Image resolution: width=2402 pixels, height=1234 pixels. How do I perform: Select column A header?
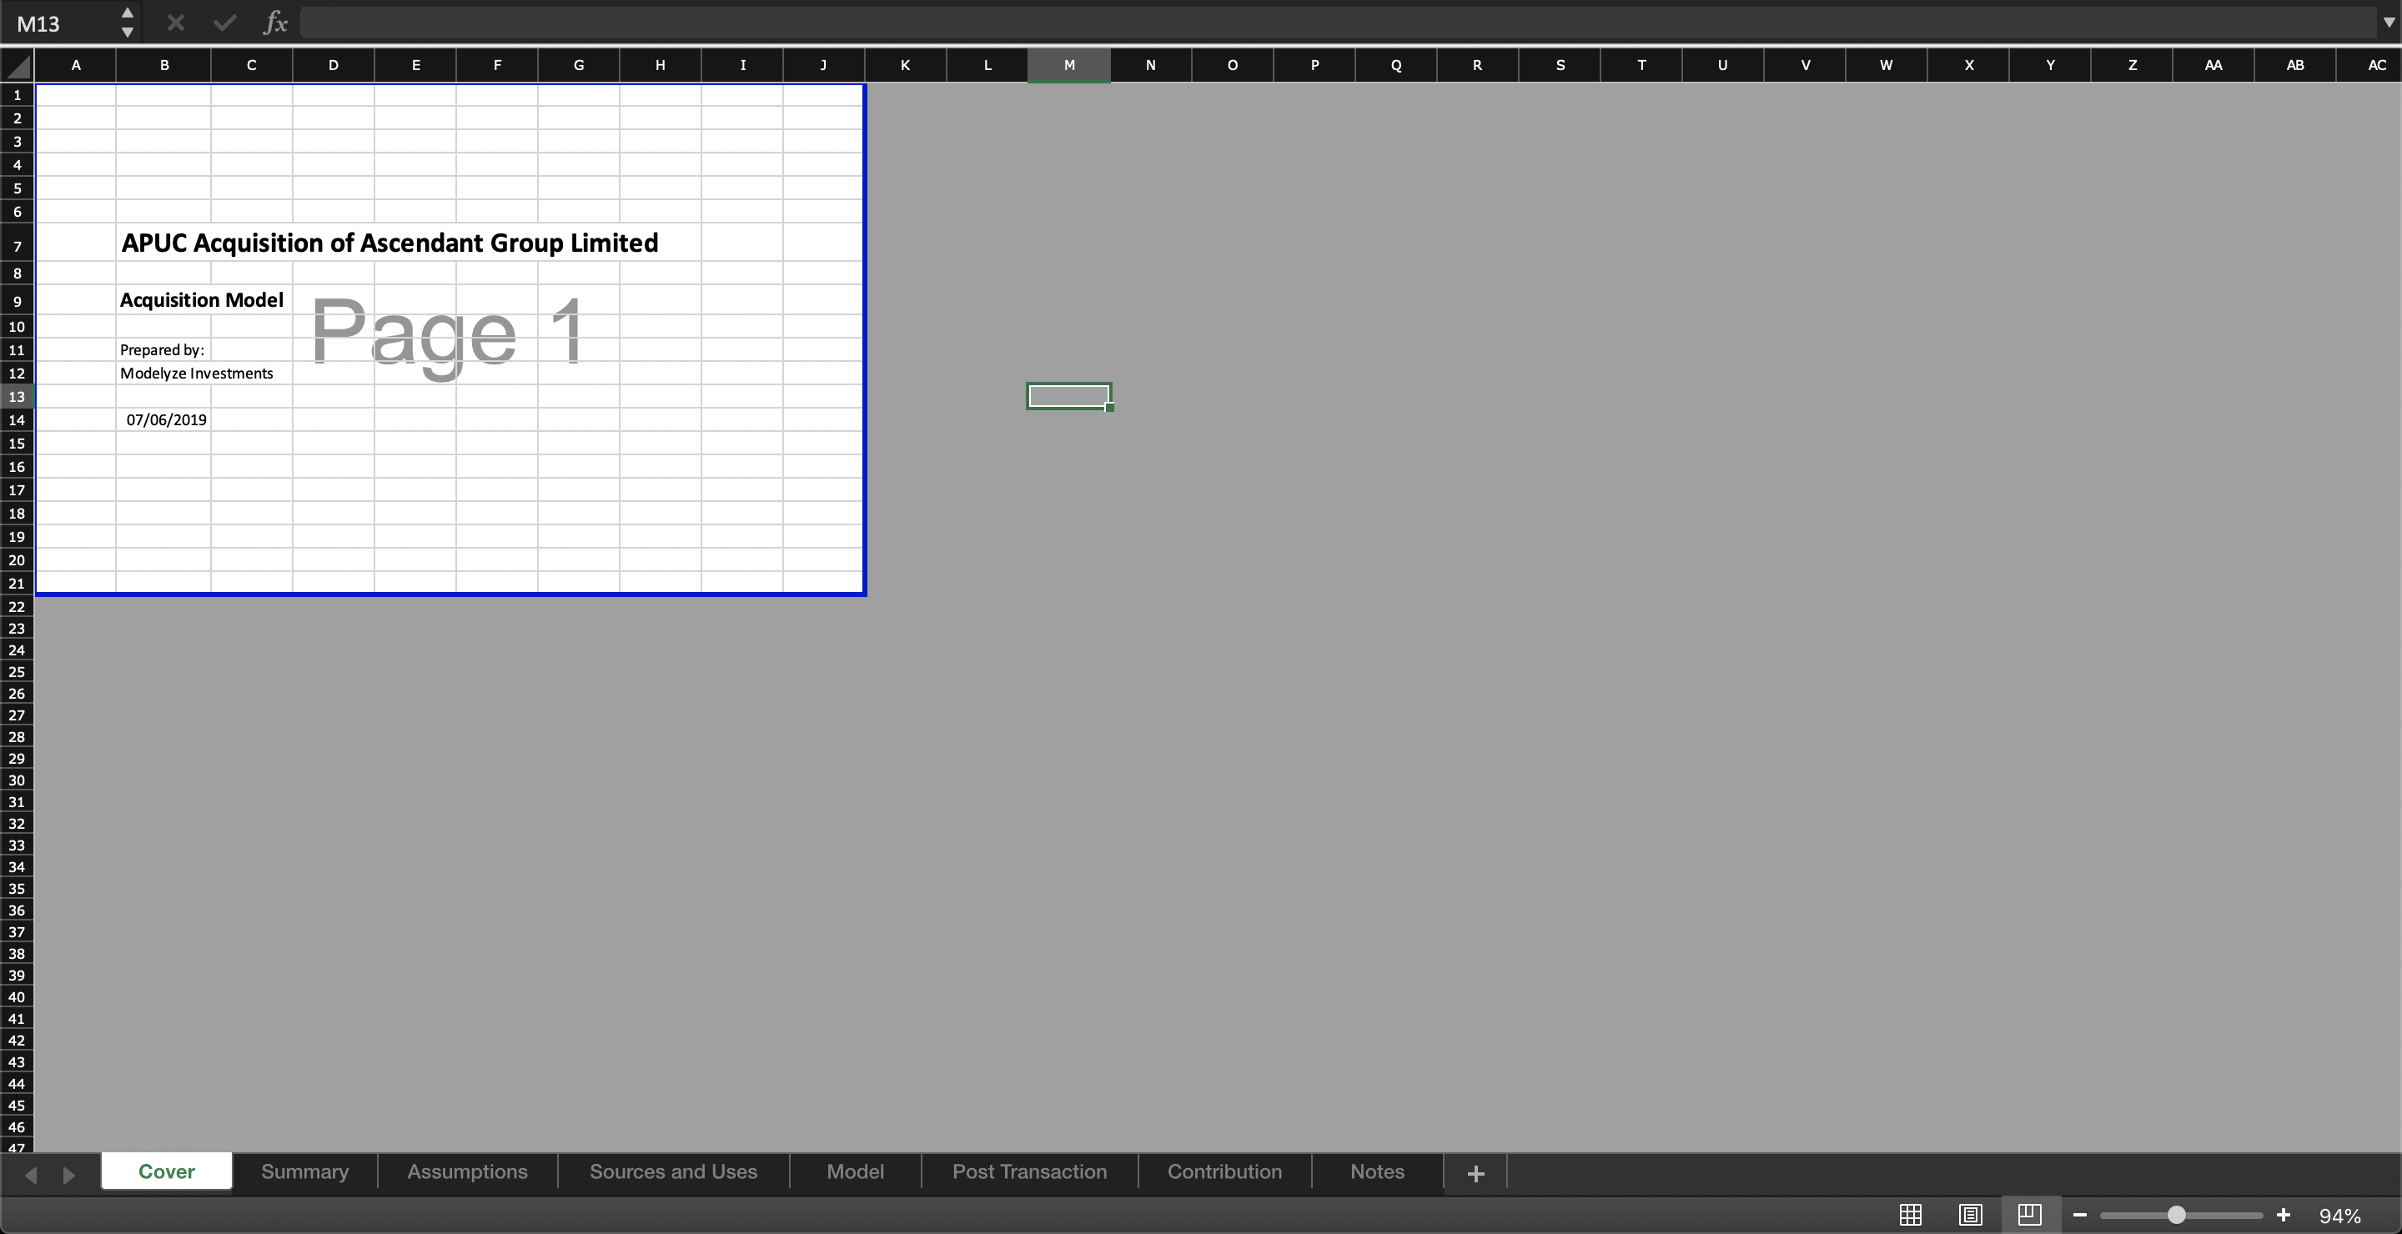tap(76, 65)
